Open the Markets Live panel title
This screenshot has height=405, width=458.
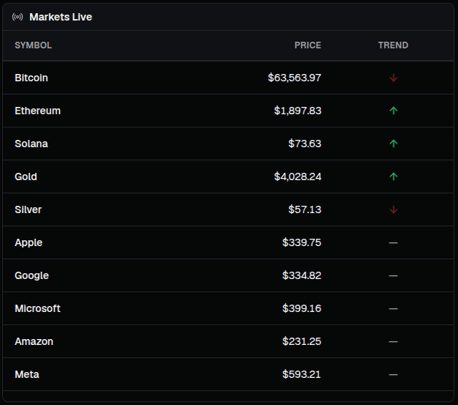click(x=61, y=17)
